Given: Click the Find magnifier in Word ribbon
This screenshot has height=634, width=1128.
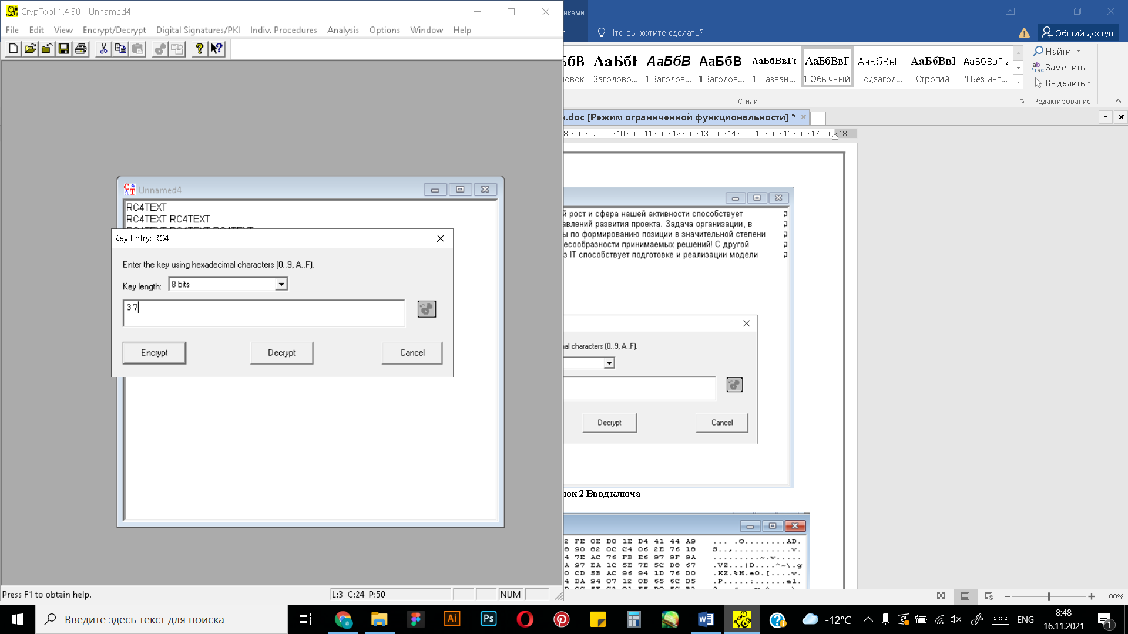Looking at the screenshot, I should [x=1039, y=51].
